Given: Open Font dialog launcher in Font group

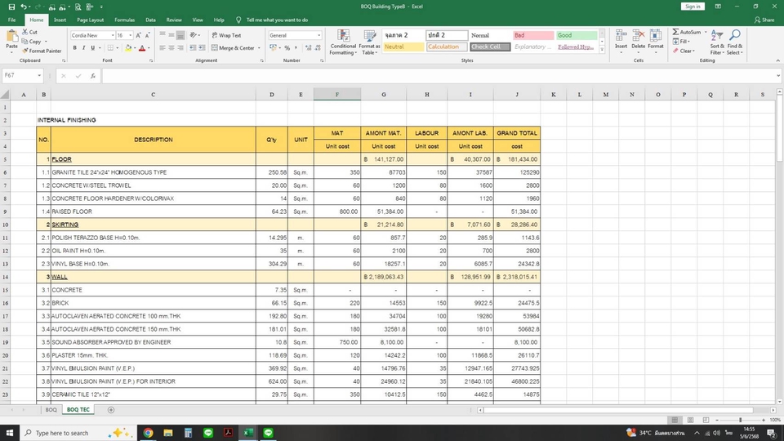Looking at the screenshot, I should (x=151, y=60).
